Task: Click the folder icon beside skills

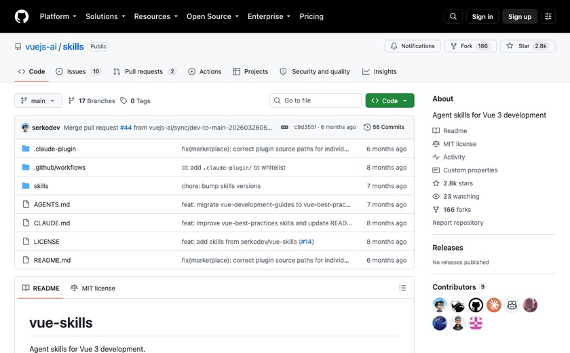Action: click(x=26, y=186)
